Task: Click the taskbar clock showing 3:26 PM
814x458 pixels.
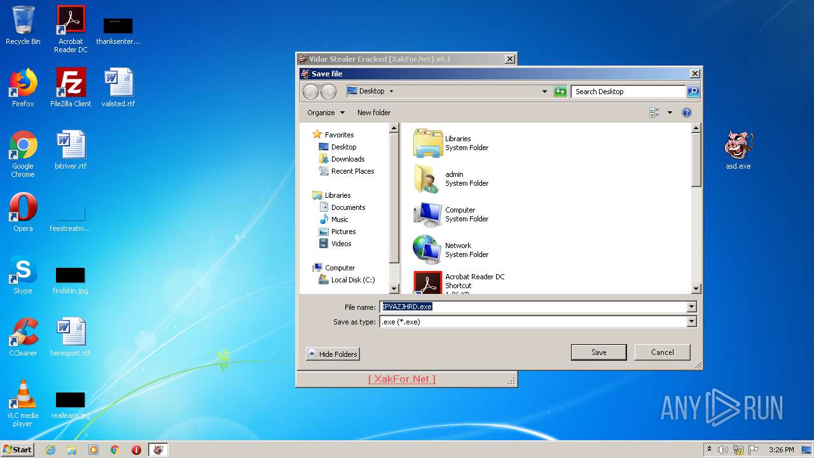Action: tap(781, 450)
